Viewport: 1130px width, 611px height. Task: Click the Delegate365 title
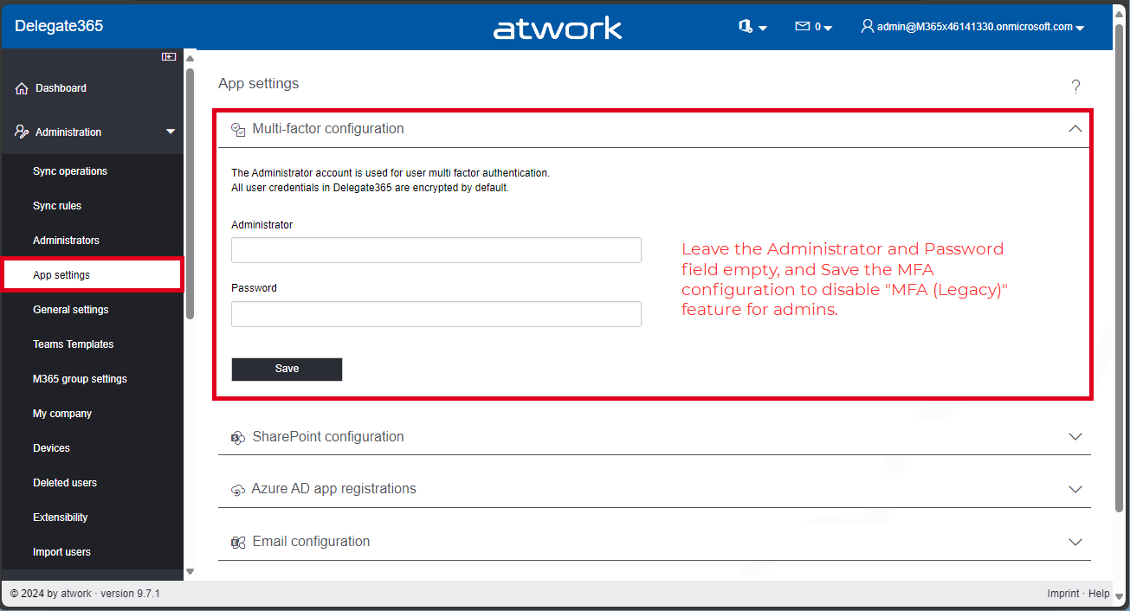point(59,26)
